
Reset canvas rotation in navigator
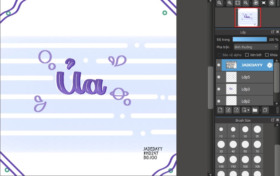pyautogui.click(x=264, y=3)
